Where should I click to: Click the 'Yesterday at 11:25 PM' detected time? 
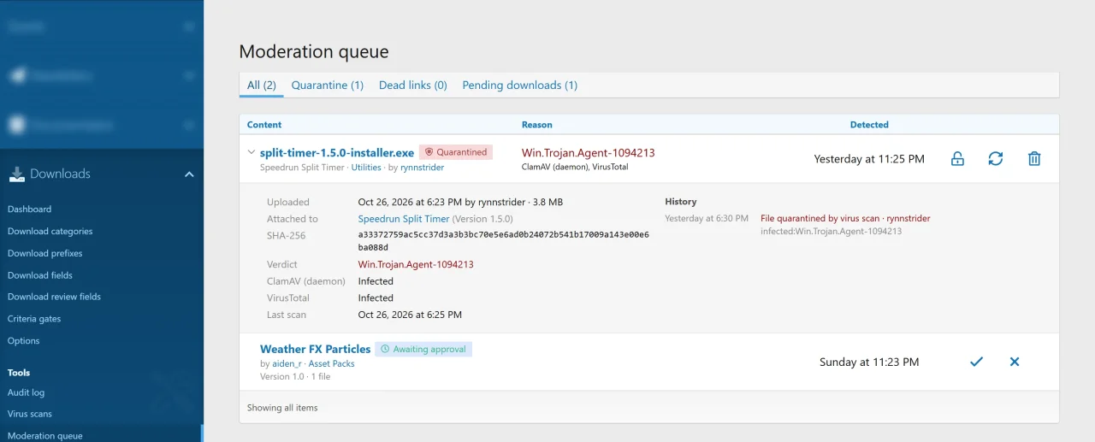(869, 159)
